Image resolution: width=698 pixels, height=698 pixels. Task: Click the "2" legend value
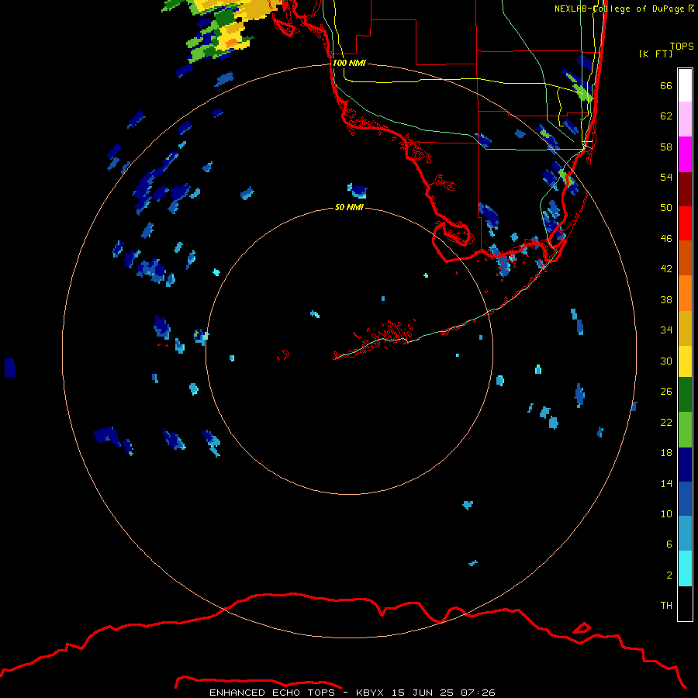coord(669,575)
